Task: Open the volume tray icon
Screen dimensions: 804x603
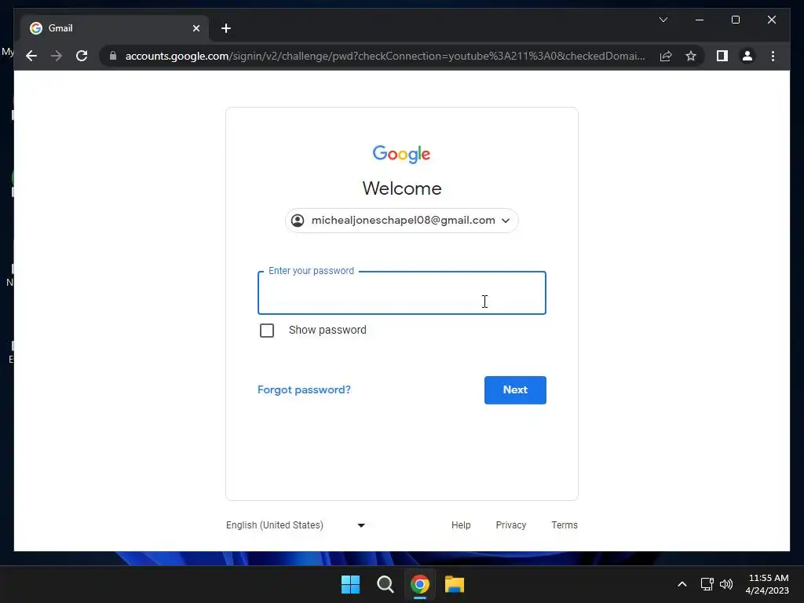Action: pos(726,584)
